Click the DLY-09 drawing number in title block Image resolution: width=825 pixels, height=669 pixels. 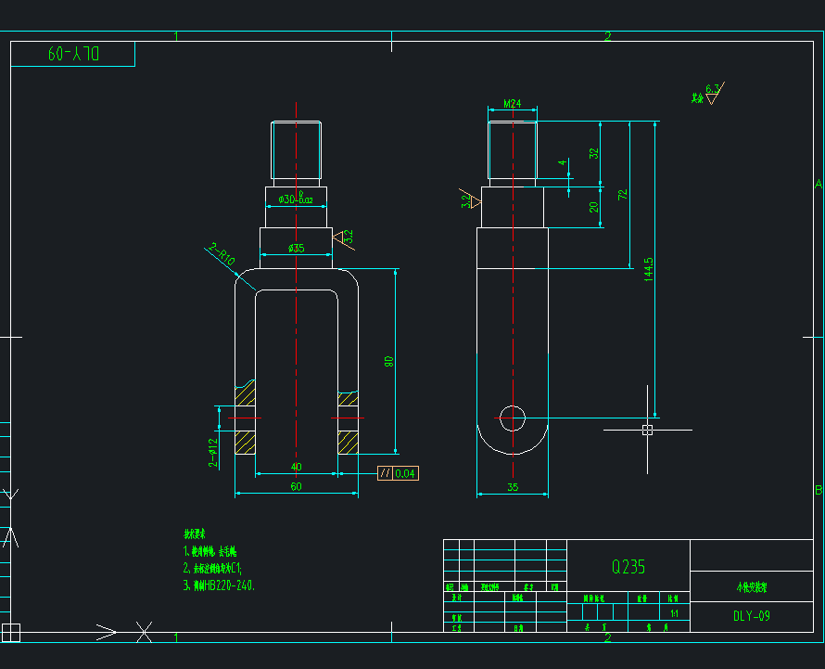click(752, 616)
